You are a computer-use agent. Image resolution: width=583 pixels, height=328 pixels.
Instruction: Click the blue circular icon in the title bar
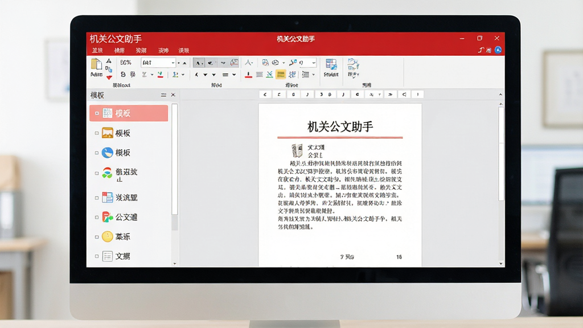498,50
